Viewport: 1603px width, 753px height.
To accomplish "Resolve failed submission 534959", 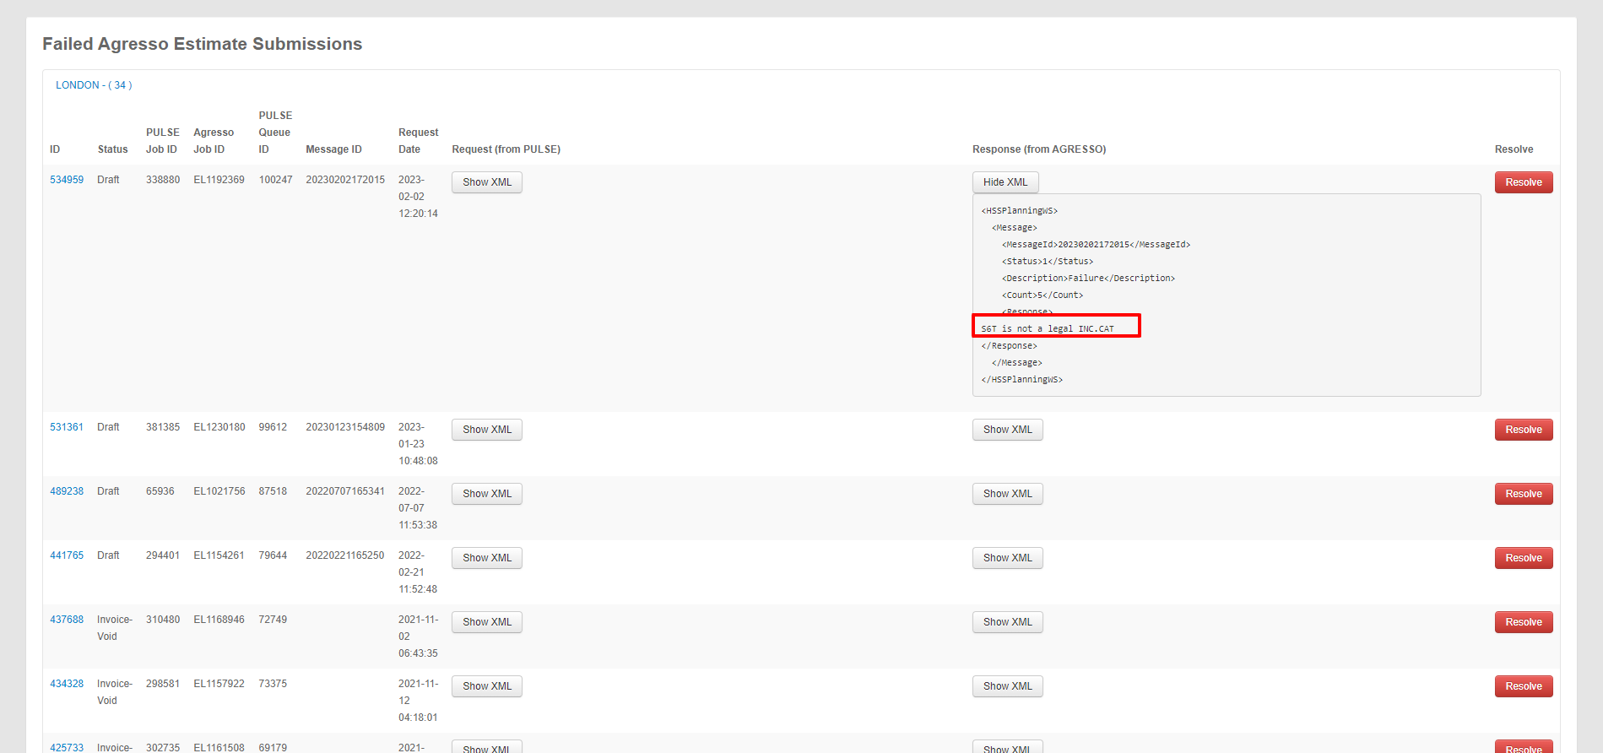I will (1523, 182).
